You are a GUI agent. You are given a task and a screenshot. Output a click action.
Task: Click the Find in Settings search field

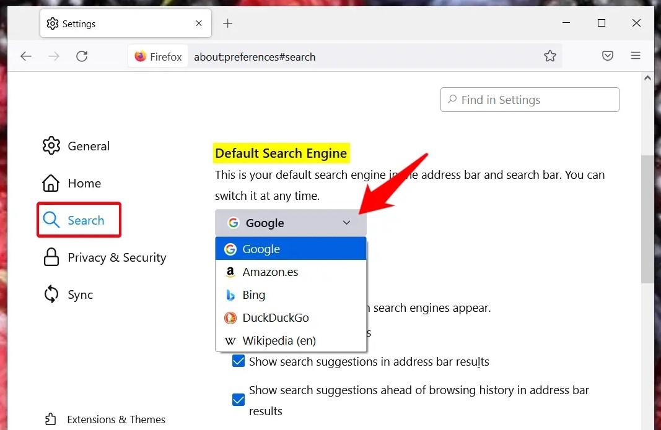pyautogui.click(x=530, y=100)
